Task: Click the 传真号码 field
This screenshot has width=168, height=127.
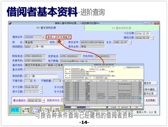Action: click(x=35, y=61)
